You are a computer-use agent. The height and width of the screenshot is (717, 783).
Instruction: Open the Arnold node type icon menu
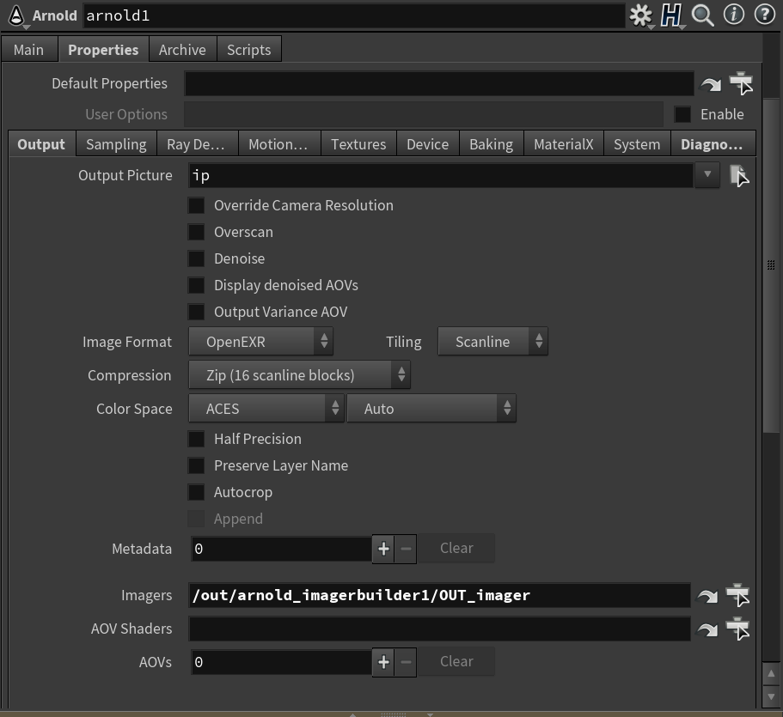point(16,15)
